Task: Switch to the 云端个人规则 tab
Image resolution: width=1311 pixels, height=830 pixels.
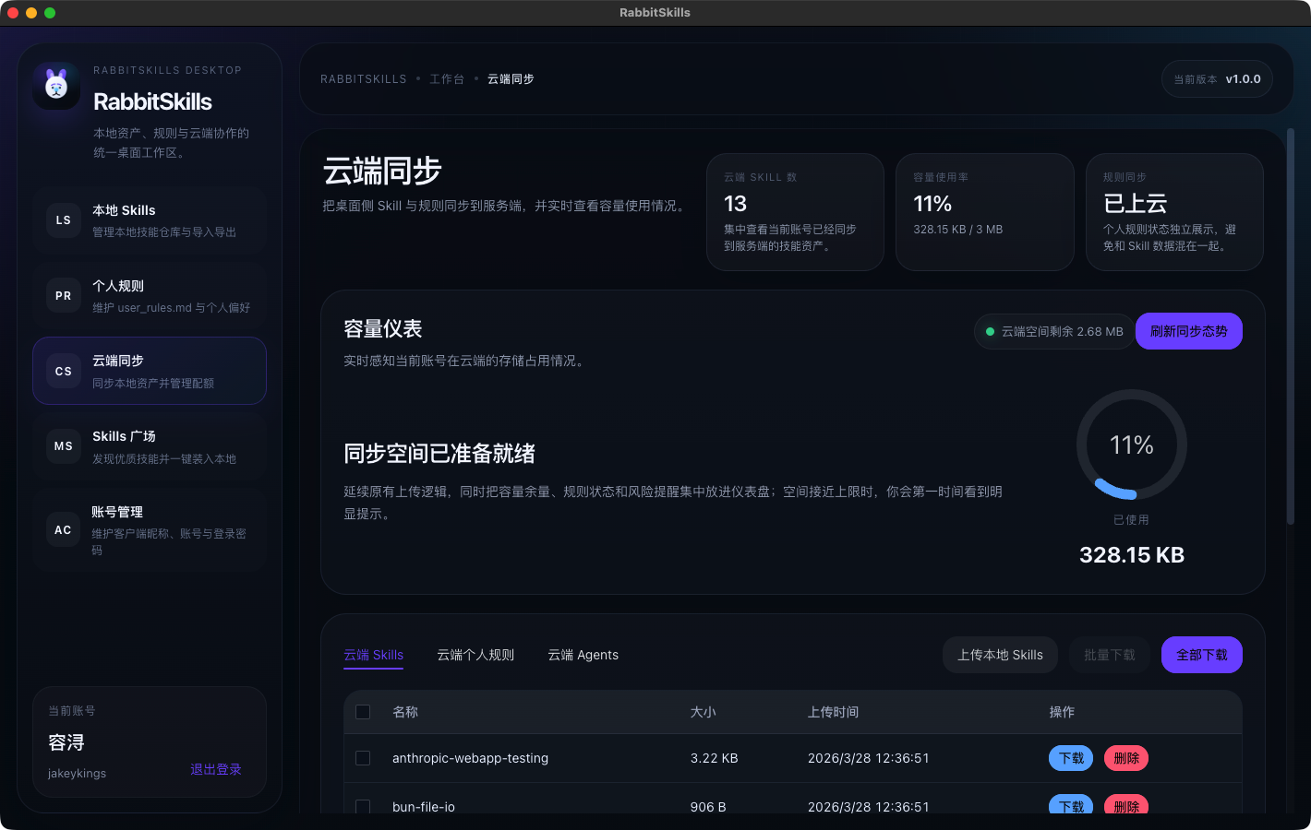Action: [x=475, y=655]
